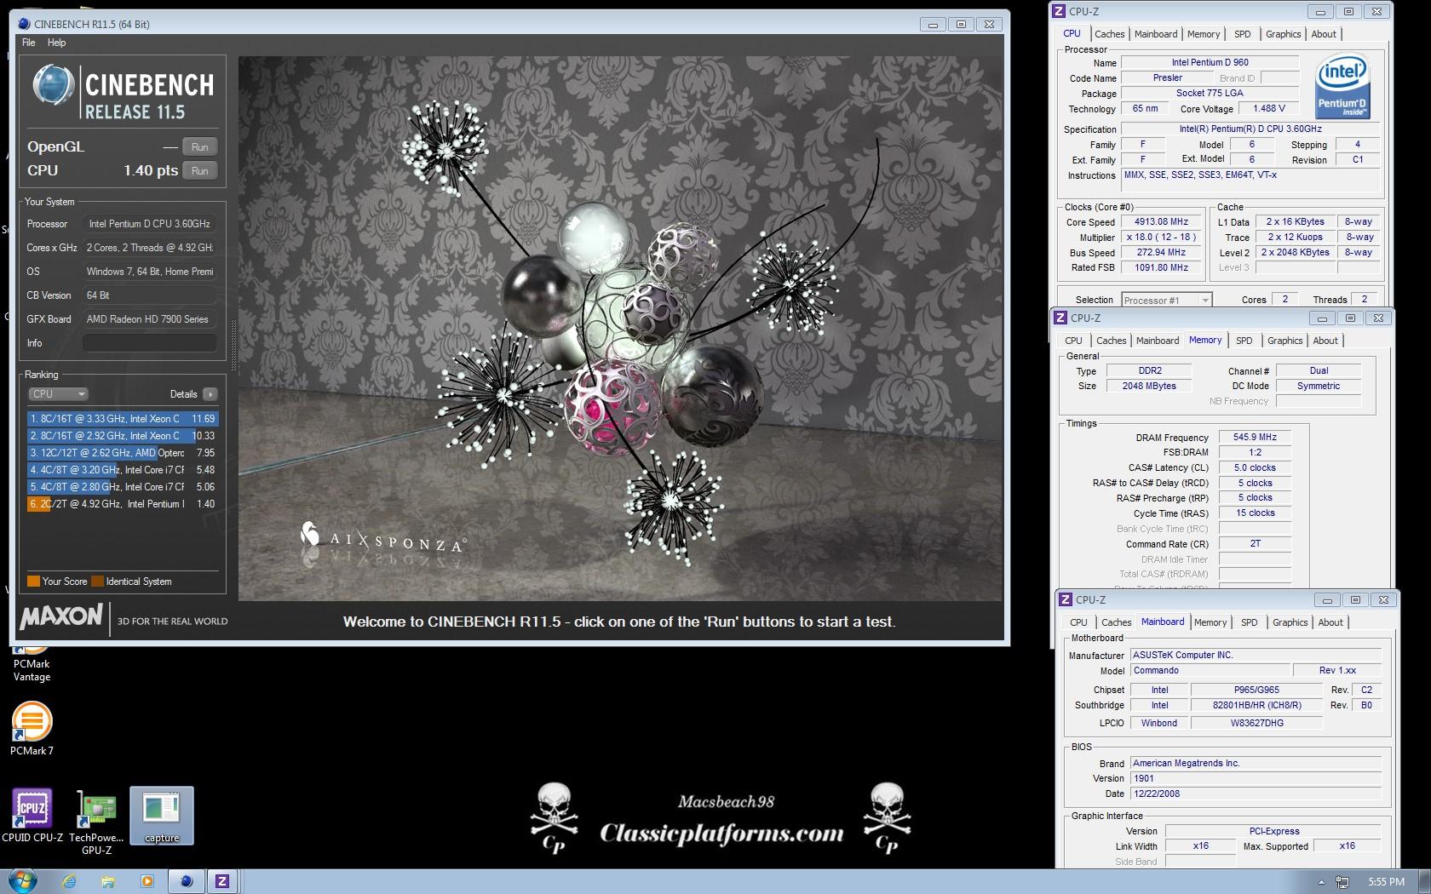Click the Your Score orange legend swatch

[33, 582]
